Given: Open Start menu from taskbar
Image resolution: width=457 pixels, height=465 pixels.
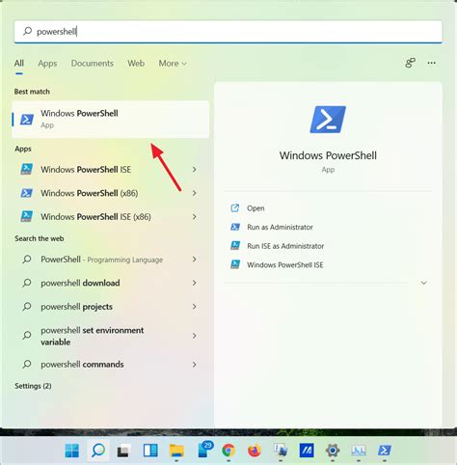Looking at the screenshot, I should click(72, 451).
